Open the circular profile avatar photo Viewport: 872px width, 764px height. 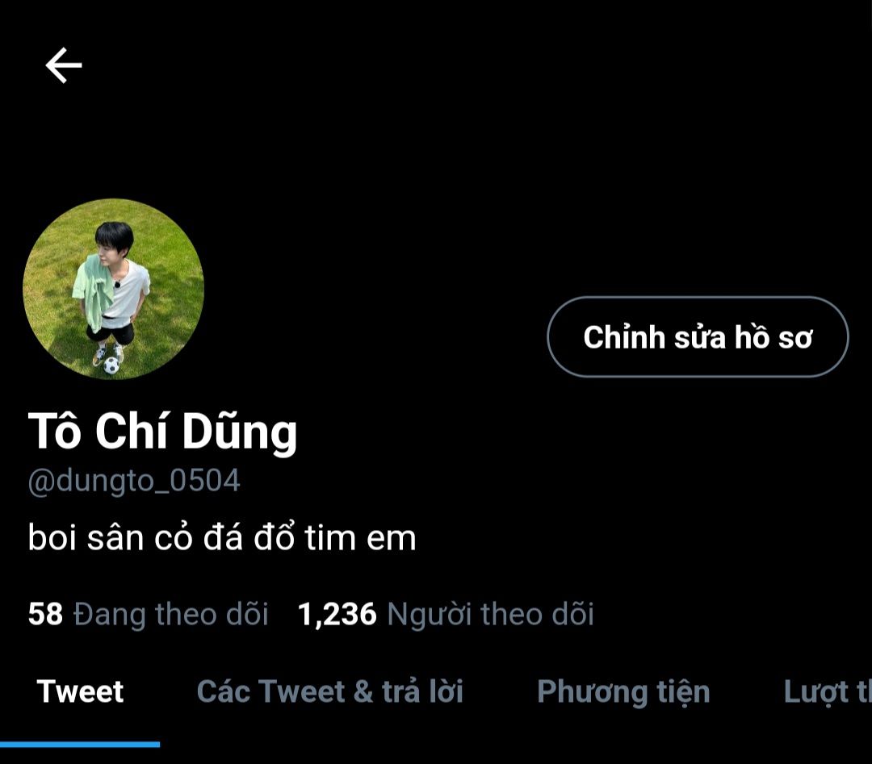114,289
